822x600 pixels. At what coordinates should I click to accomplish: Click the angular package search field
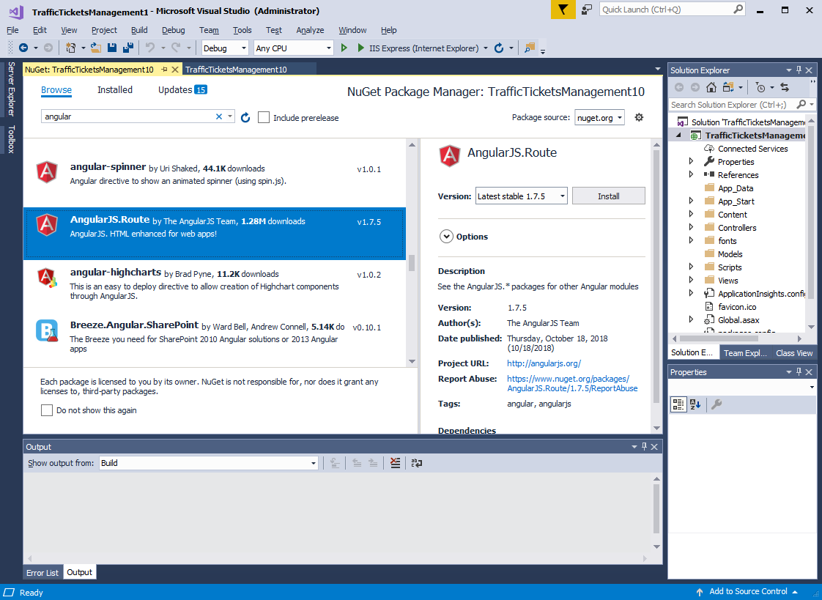click(x=129, y=116)
